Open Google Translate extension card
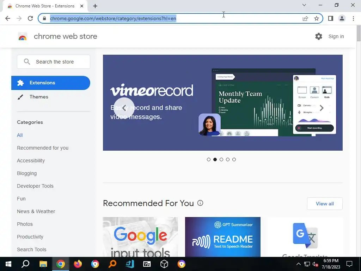Screen dimensions: 361x271 click(x=305, y=237)
